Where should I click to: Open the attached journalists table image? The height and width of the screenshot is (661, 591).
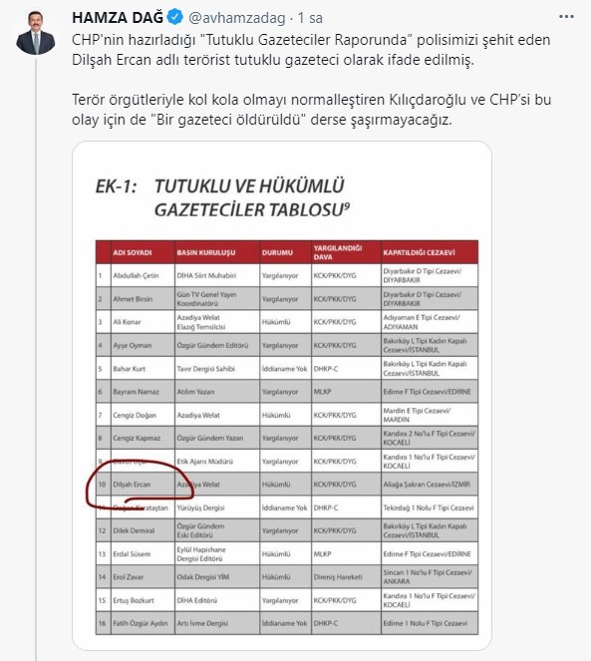pyautogui.click(x=282, y=396)
